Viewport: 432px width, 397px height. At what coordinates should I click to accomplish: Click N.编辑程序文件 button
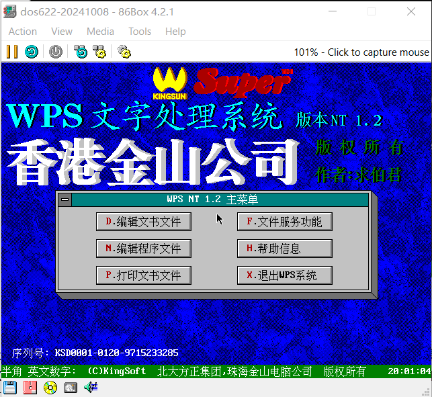coord(144,249)
